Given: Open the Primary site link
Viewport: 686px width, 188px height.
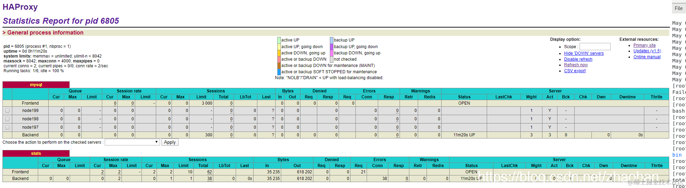Looking at the screenshot, I should click(644, 45).
